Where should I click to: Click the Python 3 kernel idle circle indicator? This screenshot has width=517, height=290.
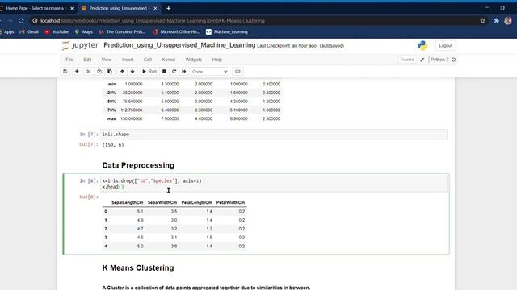coord(454,60)
